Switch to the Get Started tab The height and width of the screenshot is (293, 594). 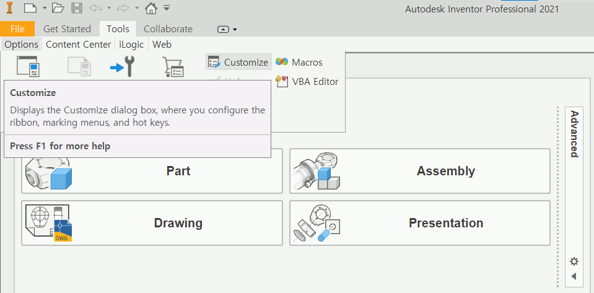coord(67,28)
